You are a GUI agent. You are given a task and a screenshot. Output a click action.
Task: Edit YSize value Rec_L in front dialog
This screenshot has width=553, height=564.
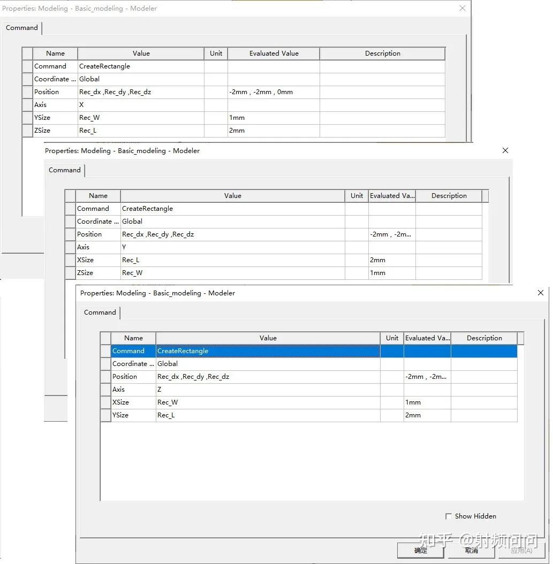click(268, 415)
